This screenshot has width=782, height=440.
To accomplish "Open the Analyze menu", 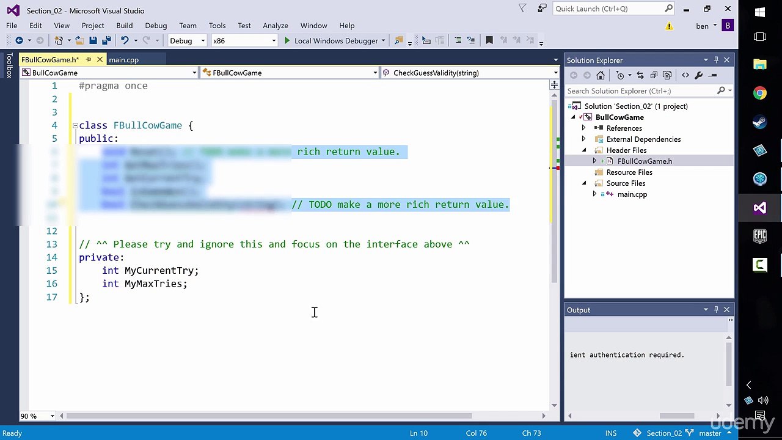I will point(276,26).
